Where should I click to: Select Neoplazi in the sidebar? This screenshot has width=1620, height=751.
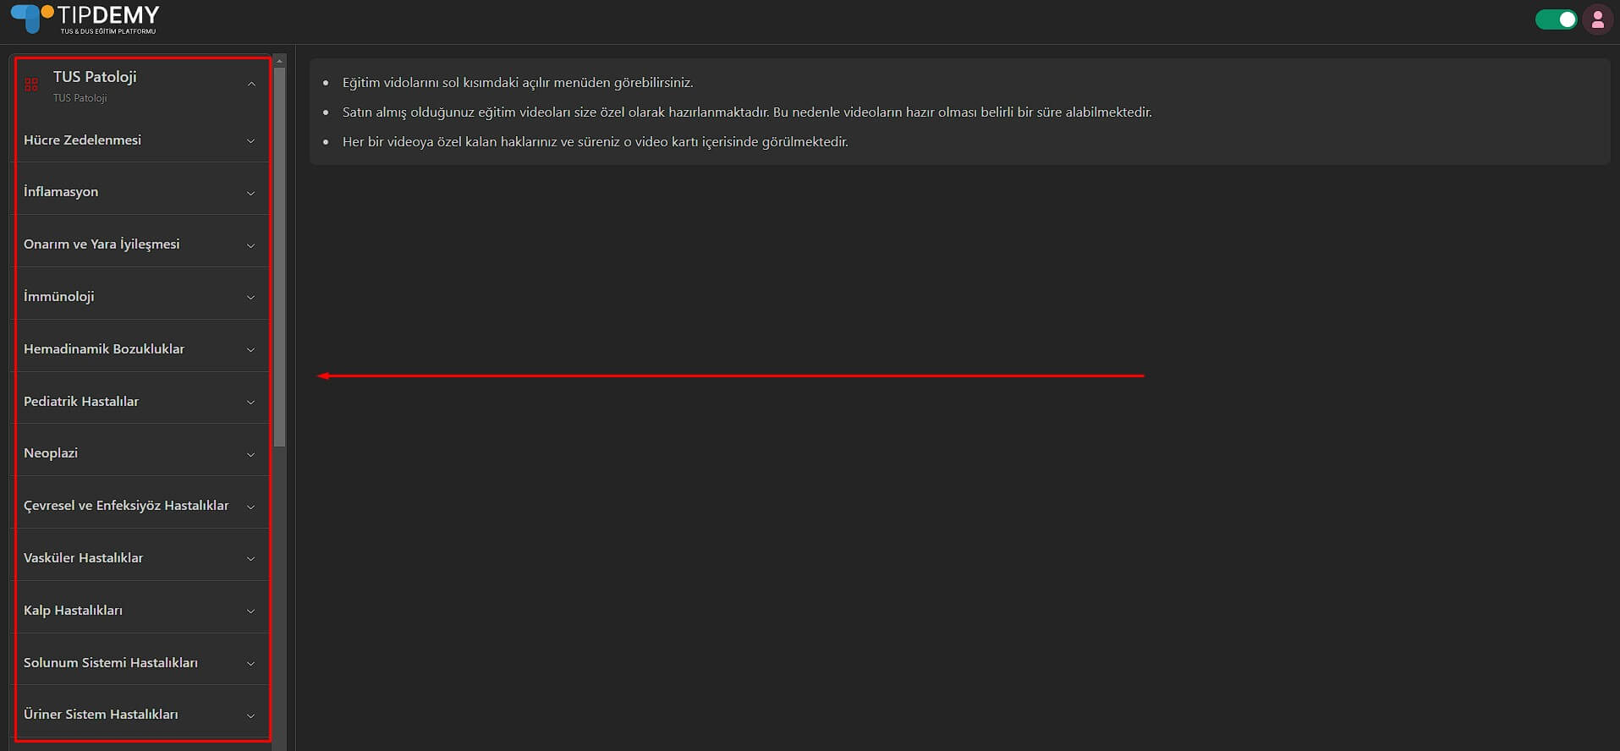coord(51,453)
